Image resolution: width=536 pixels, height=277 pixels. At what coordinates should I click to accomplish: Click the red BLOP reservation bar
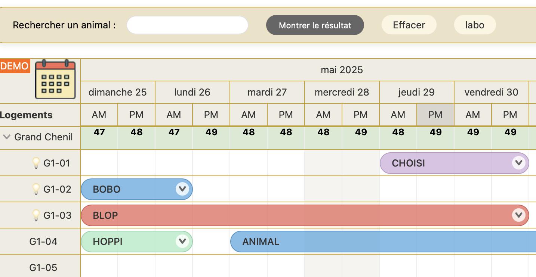[x=305, y=215]
